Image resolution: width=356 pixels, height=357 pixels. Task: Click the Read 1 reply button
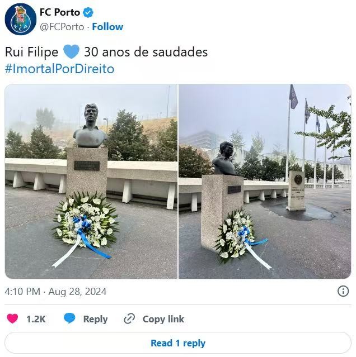178,343
